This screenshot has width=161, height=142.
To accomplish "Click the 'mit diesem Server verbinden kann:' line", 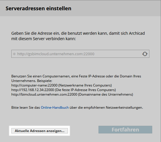I will point(44,39).
